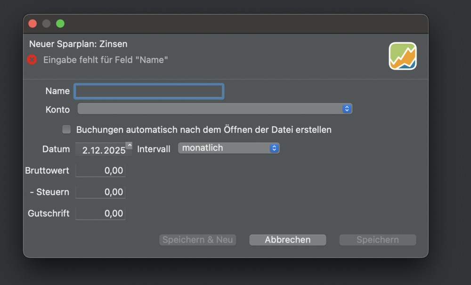The height and width of the screenshot is (285, 471).
Task: Click the "Buchungen automatisch" checkbox label text
Action: point(203,130)
